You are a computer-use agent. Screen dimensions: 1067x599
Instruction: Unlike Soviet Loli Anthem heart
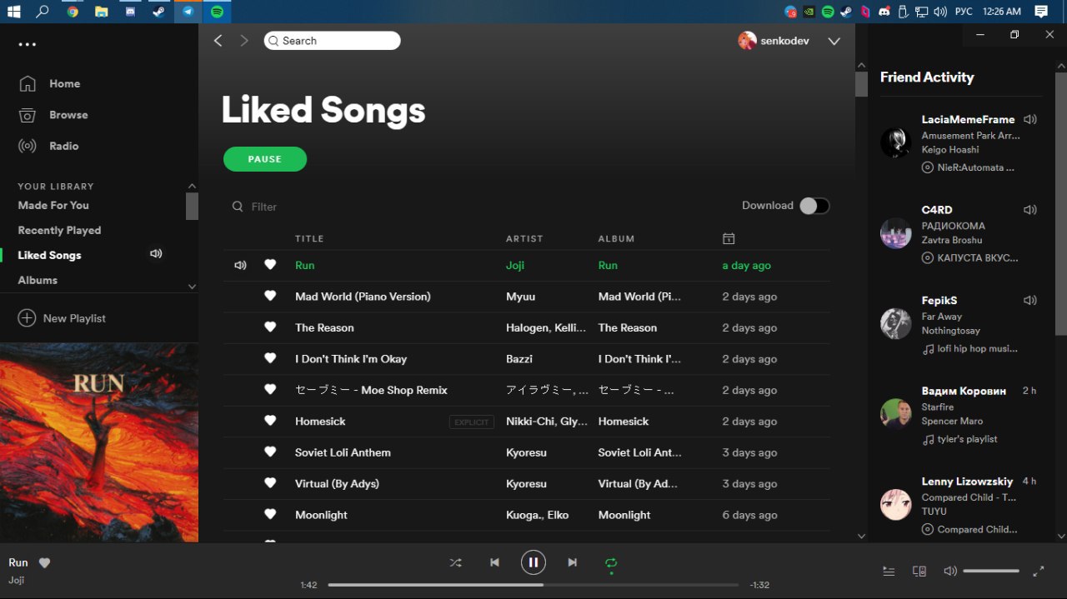(x=270, y=452)
